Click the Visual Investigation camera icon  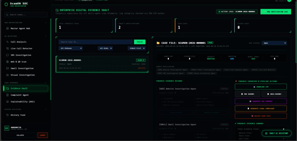click(7, 75)
